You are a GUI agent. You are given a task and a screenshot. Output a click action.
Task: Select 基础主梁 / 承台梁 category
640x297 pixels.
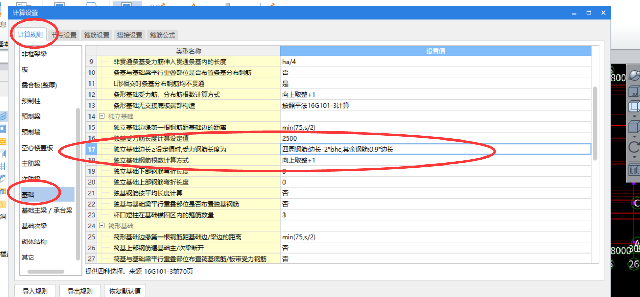pyautogui.click(x=47, y=210)
